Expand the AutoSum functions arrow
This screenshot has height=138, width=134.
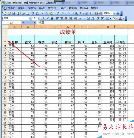84,13
